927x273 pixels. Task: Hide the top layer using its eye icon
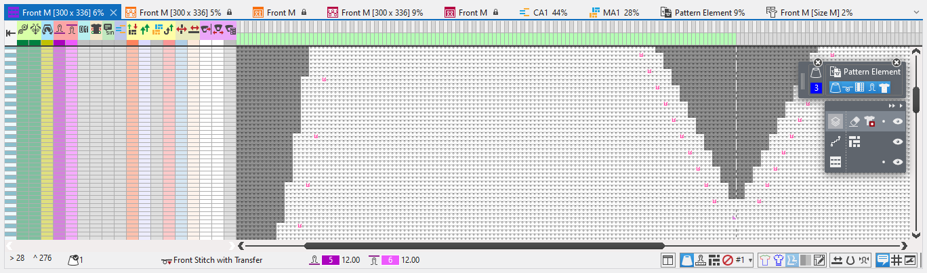click(x=898, y=122)
